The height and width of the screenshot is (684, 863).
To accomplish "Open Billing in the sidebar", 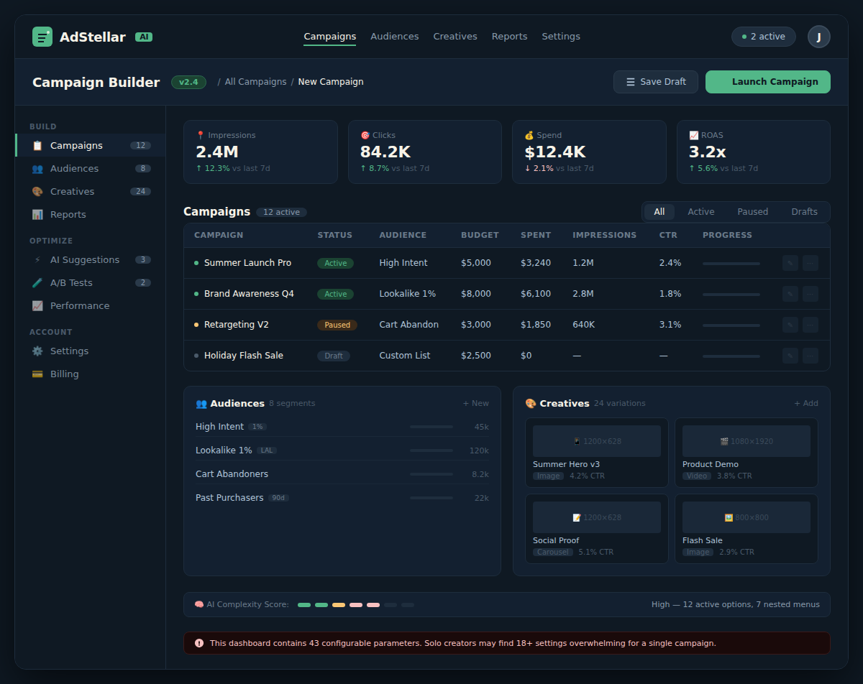I will (91, 374).
